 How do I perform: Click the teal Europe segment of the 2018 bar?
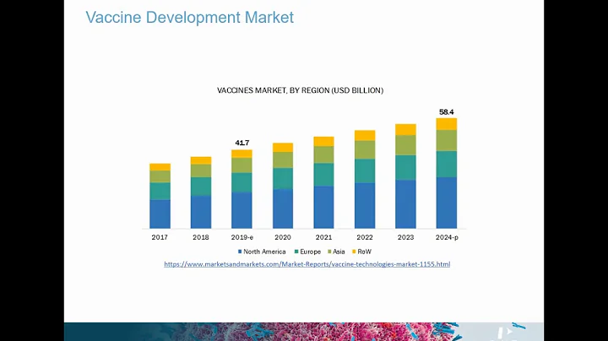201,187
